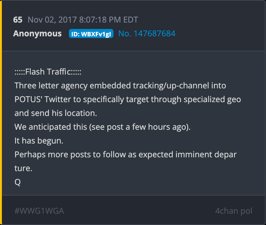The image size is (266, 225).
Task: Click the yellow stripe on post edge
Action: [x=1, y=112]
